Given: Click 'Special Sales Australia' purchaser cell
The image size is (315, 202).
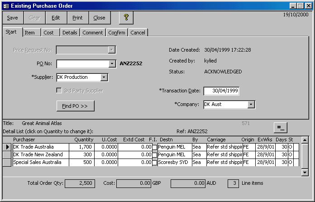Looking at the screenshot, I should tap(41, 163).
